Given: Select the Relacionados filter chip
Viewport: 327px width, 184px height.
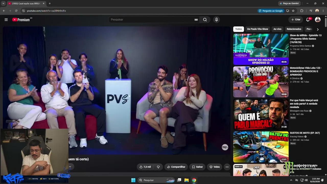Looking at the screenshot, I should (294, 29).
